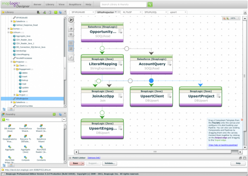
Task: Expand the Client folder in Library tree
Action: (14, 66)
